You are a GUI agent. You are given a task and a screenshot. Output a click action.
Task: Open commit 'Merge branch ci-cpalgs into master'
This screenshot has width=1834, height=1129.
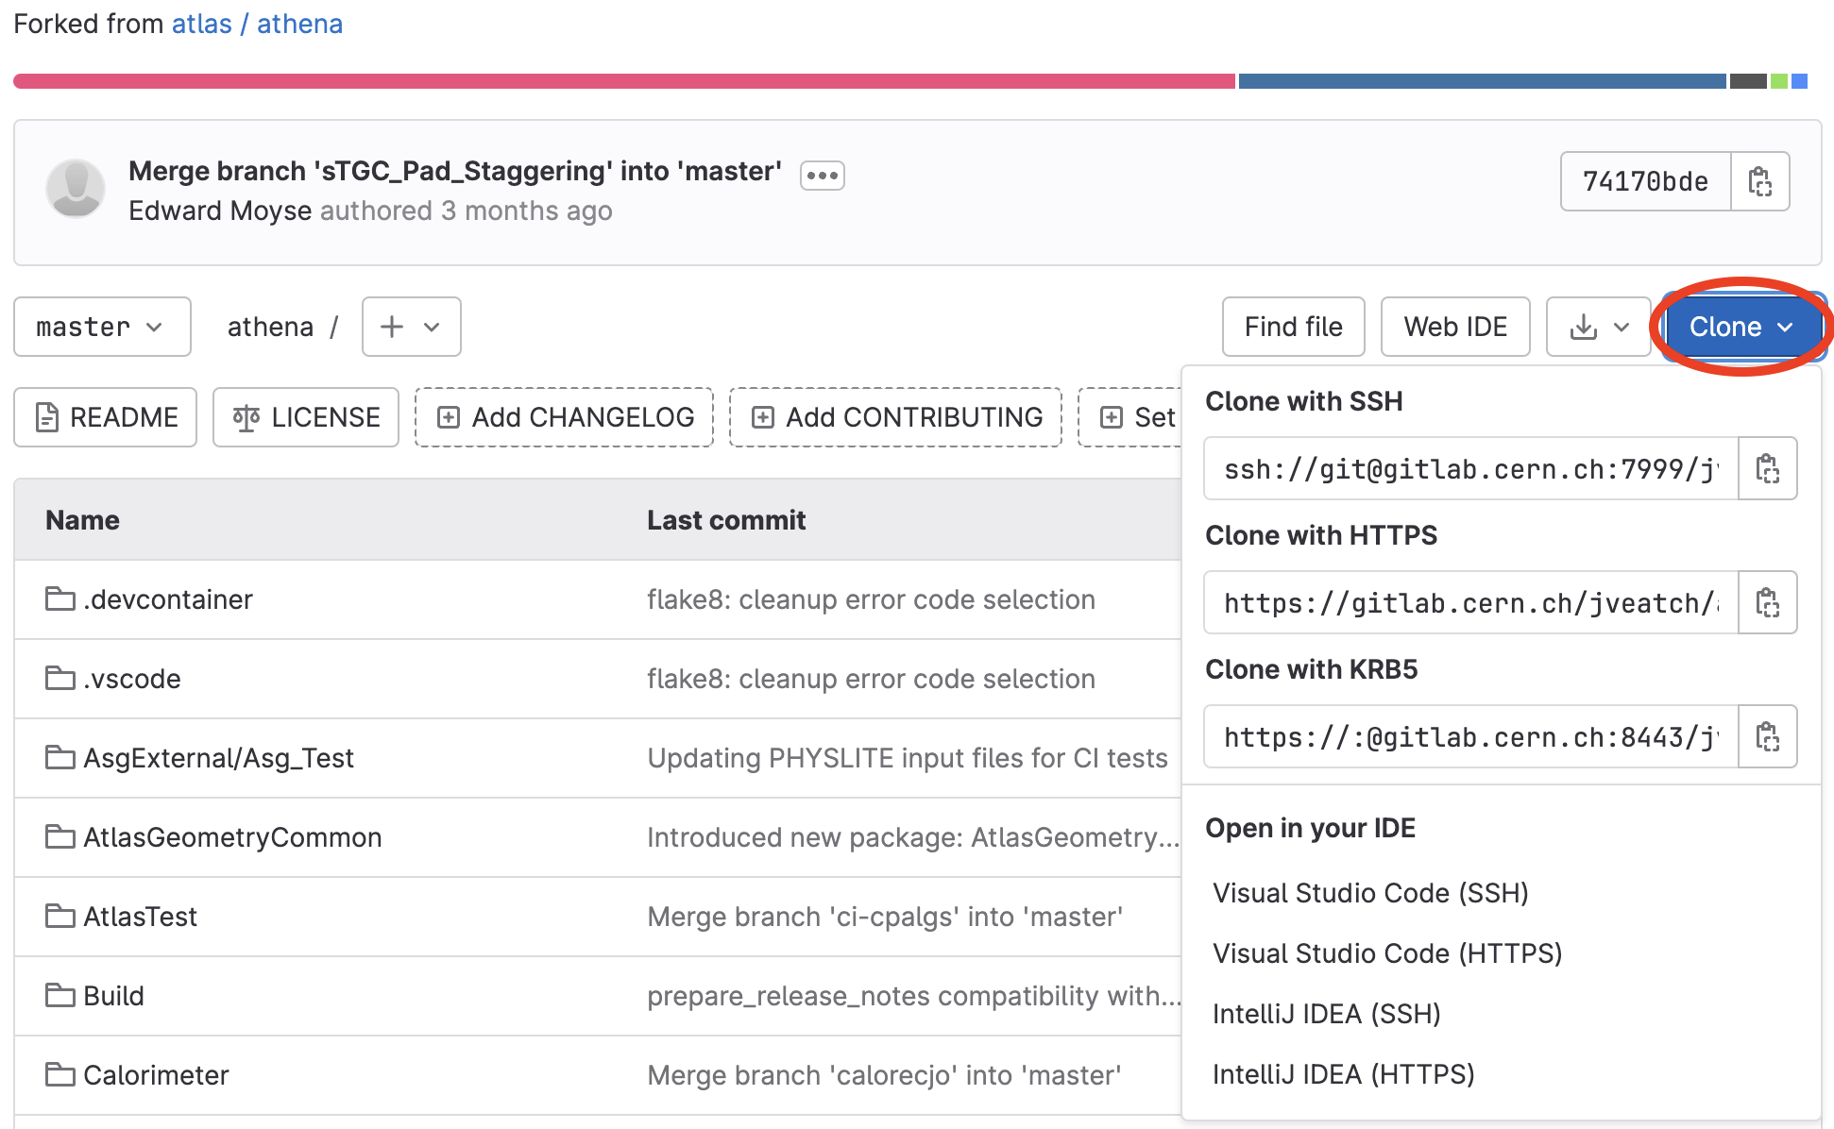pyautogui.click(x=885, y=917)
